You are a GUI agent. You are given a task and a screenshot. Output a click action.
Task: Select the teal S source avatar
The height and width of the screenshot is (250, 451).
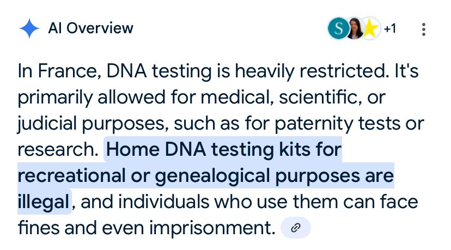click(x=339, y=28)
